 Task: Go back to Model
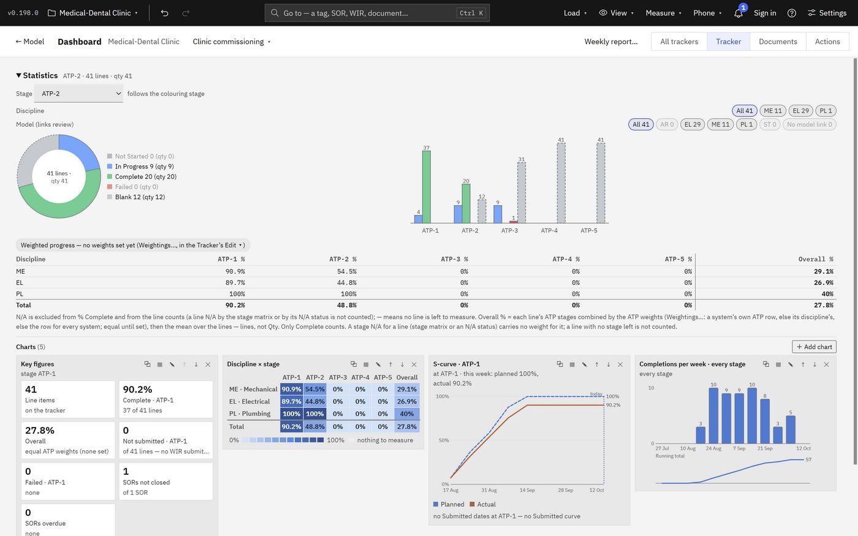click(x=29, y=42)
